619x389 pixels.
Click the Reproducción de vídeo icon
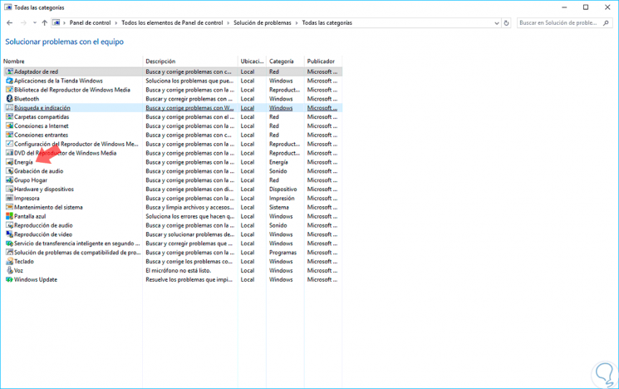pyautogui.click(x=9, y=234)
